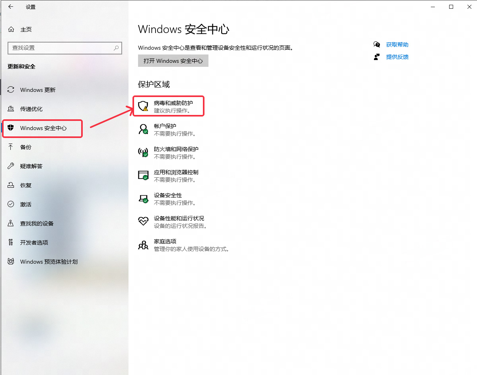Click the 开发者选项 tools icon
This screenshot has width=477, height=375.
point(11,243)
